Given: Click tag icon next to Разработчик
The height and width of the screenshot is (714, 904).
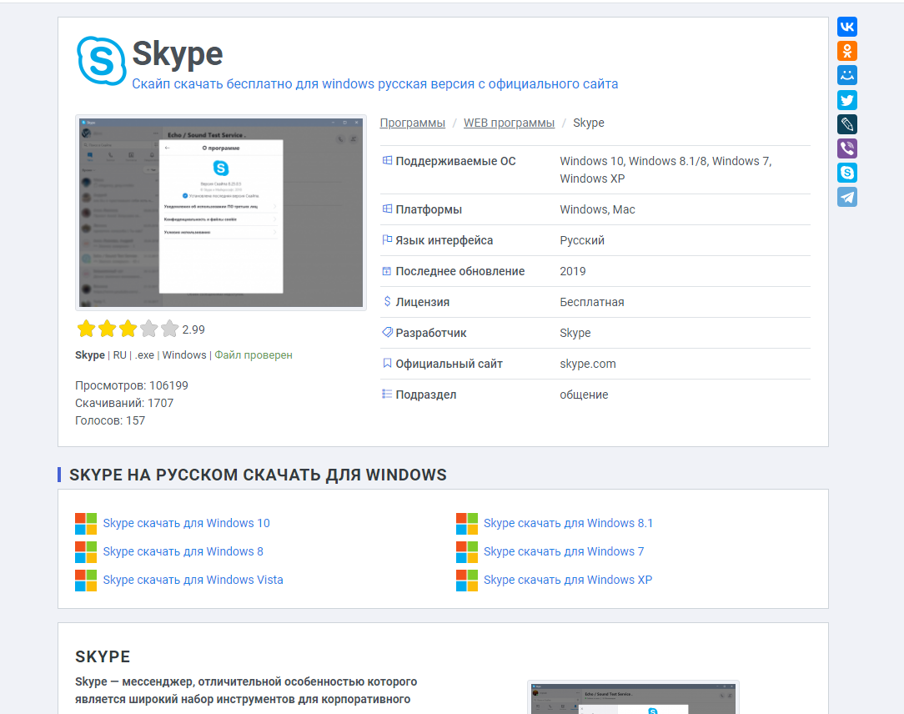Looking at the screenshot, I should pyautogui.click(x=388, y=332).
